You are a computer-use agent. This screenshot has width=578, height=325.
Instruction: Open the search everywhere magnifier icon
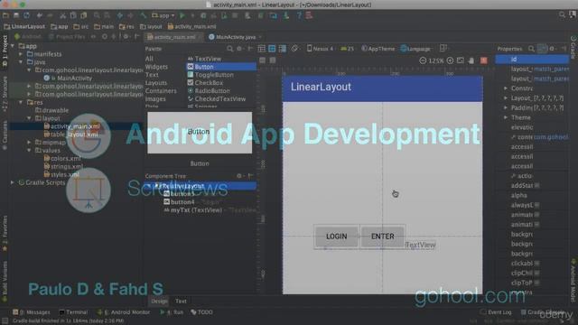(562, 14)
